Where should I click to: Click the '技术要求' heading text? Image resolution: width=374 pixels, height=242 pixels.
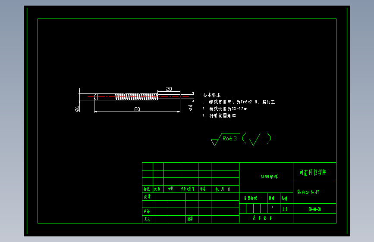212,95
